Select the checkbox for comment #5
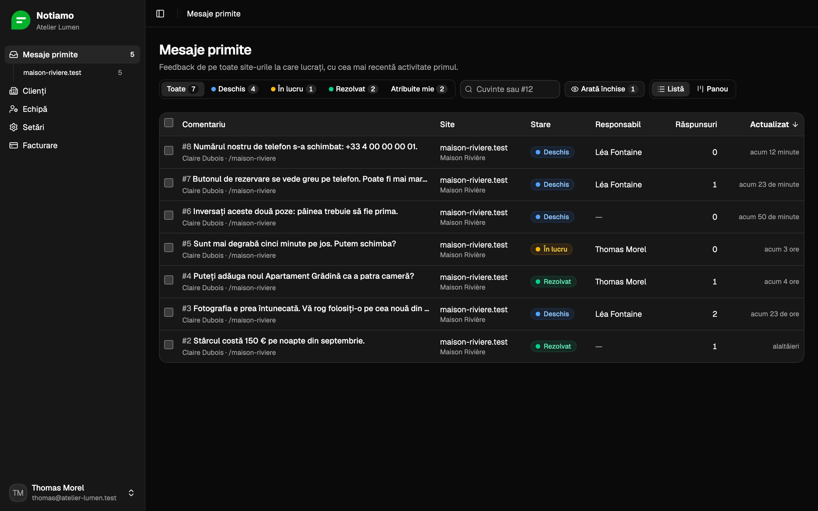 (x=169, y=247)
